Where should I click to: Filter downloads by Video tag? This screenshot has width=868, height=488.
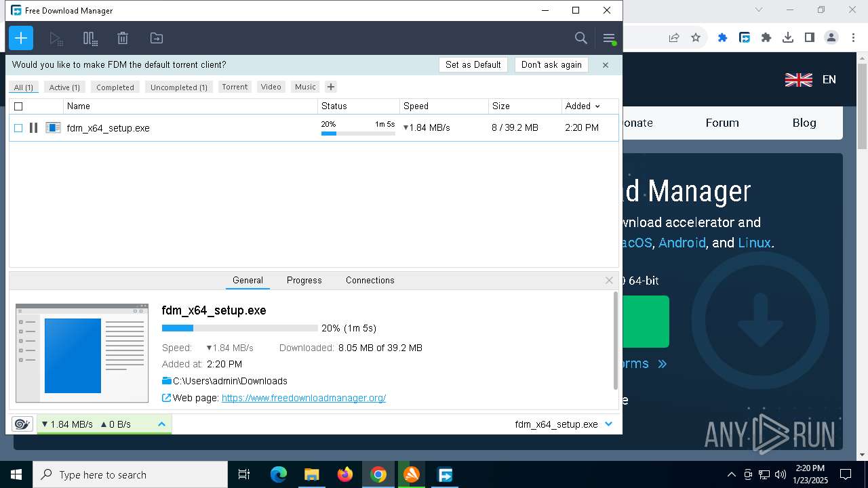[271, 87]
